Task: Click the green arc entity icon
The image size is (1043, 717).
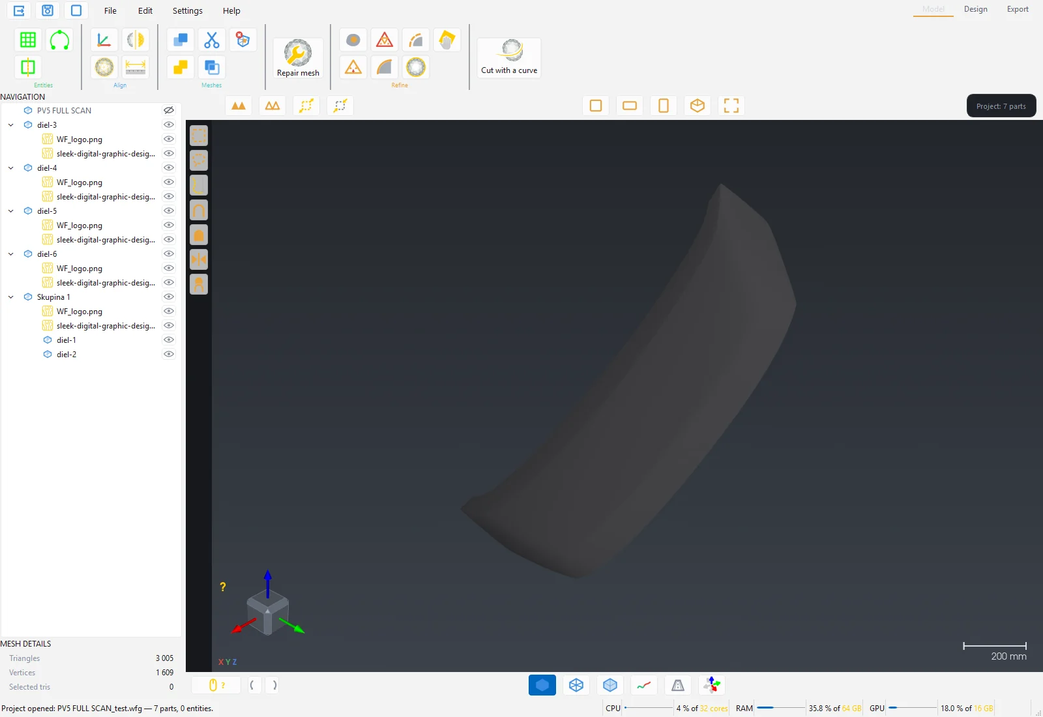Action: tap(59, 40)
